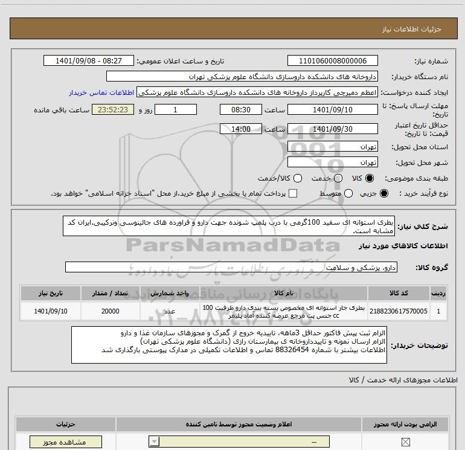Click the need number field 1101060008000006
Image resolution: width=465 pixels, height=450 pixels.
click(x=332, y=61)
